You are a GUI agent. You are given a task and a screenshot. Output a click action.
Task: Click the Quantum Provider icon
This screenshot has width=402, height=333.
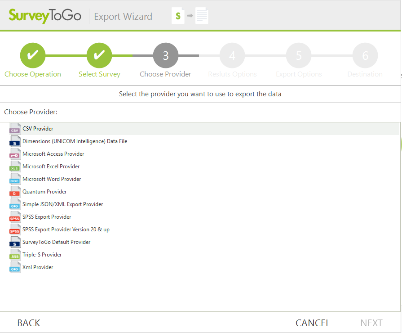pyautogui.click(x=15, y=192)
